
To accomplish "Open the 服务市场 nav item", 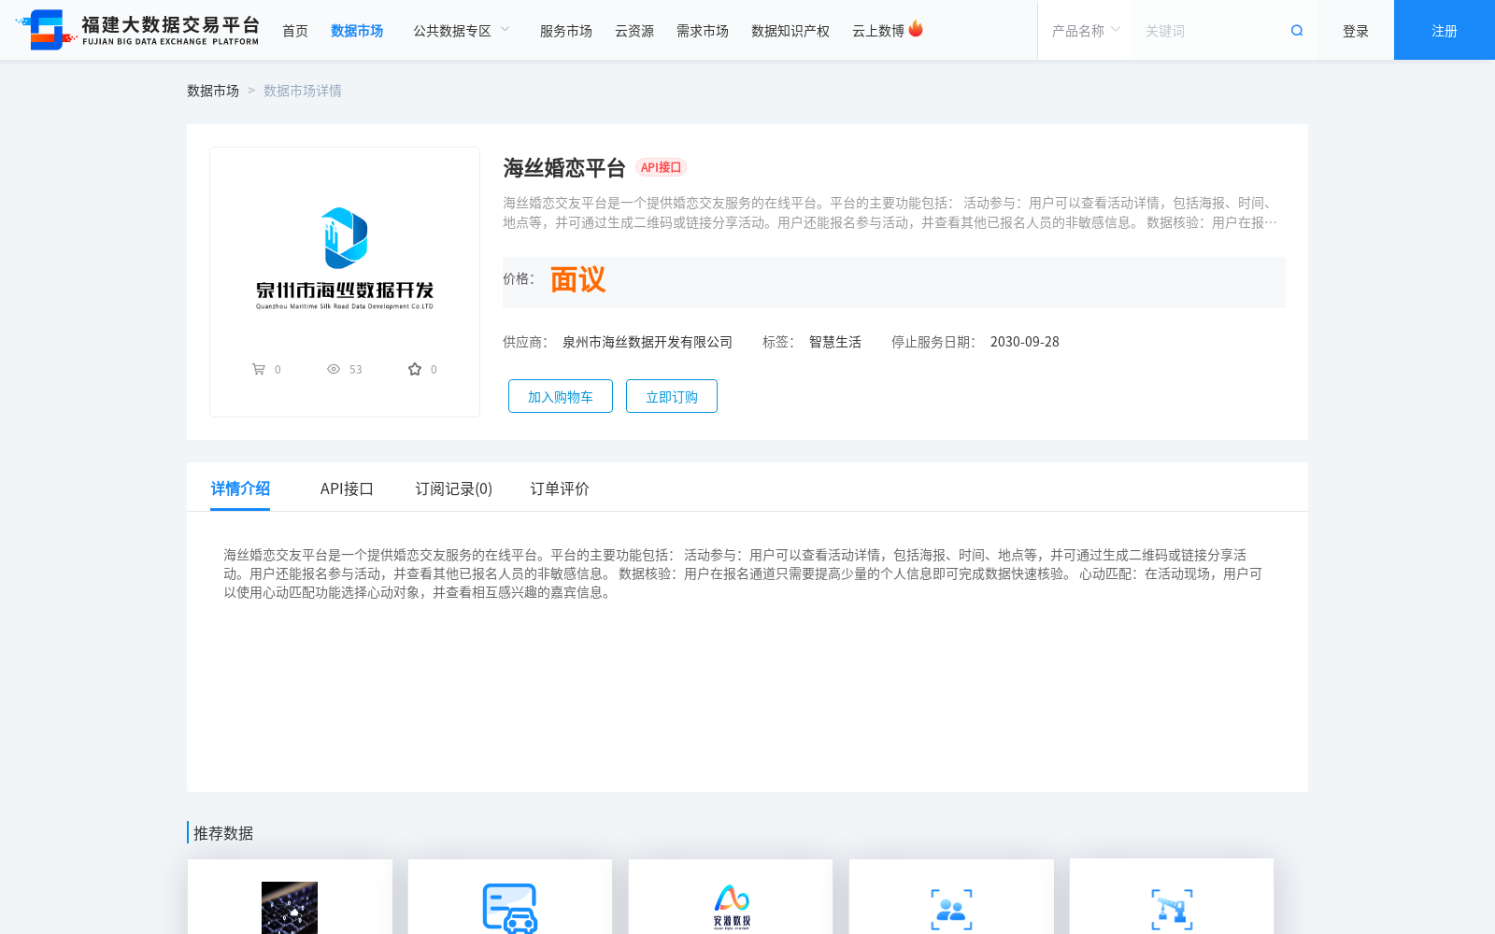I will 566,31.
